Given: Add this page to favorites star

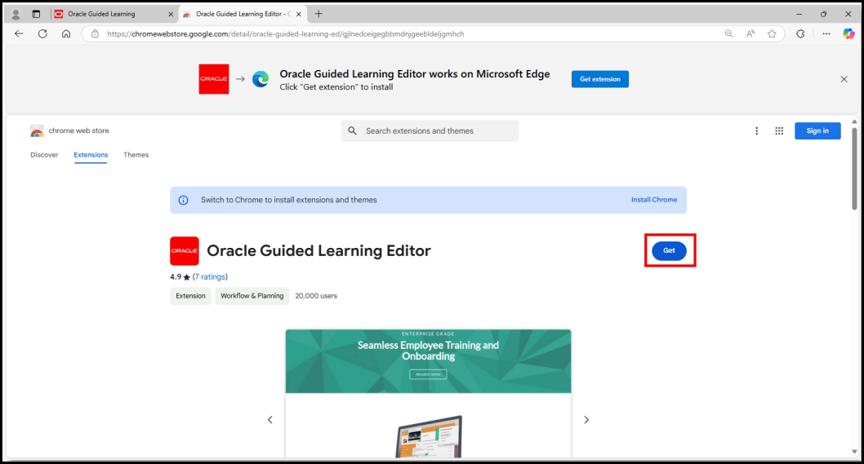Looking at the screenshot, I should click(x=772, y=33).
